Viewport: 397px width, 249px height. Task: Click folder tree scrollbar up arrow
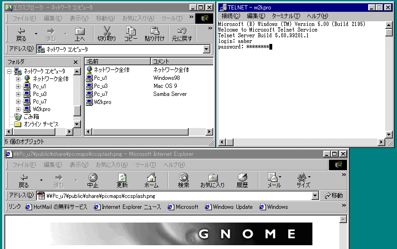point(77,71)
